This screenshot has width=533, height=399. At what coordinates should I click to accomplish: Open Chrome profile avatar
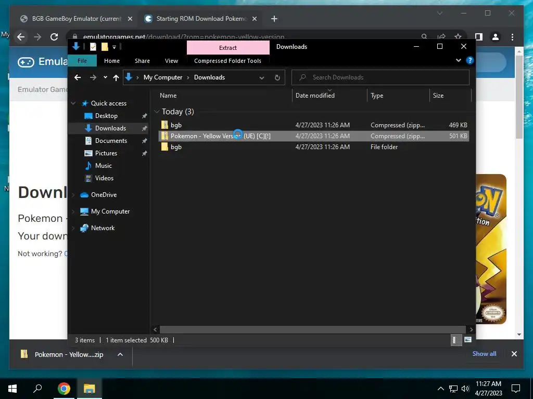[x=496, y=37]
